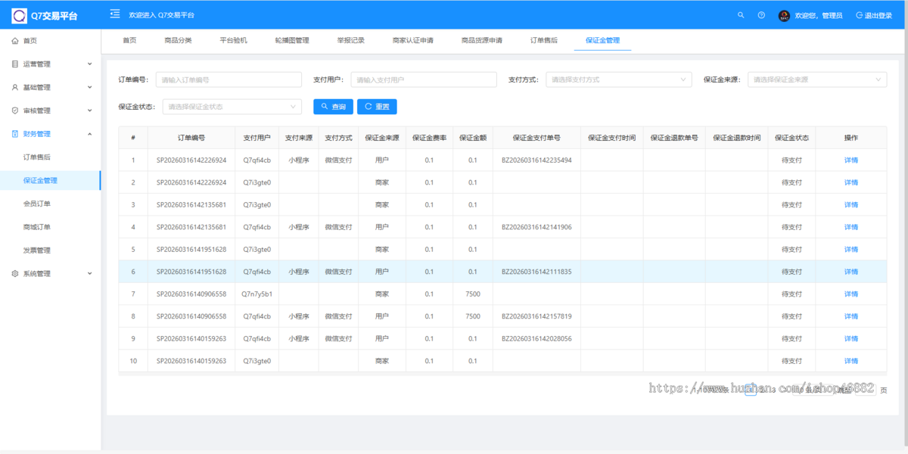
Task: Click the administrator avatar
Action: [784, 15]
